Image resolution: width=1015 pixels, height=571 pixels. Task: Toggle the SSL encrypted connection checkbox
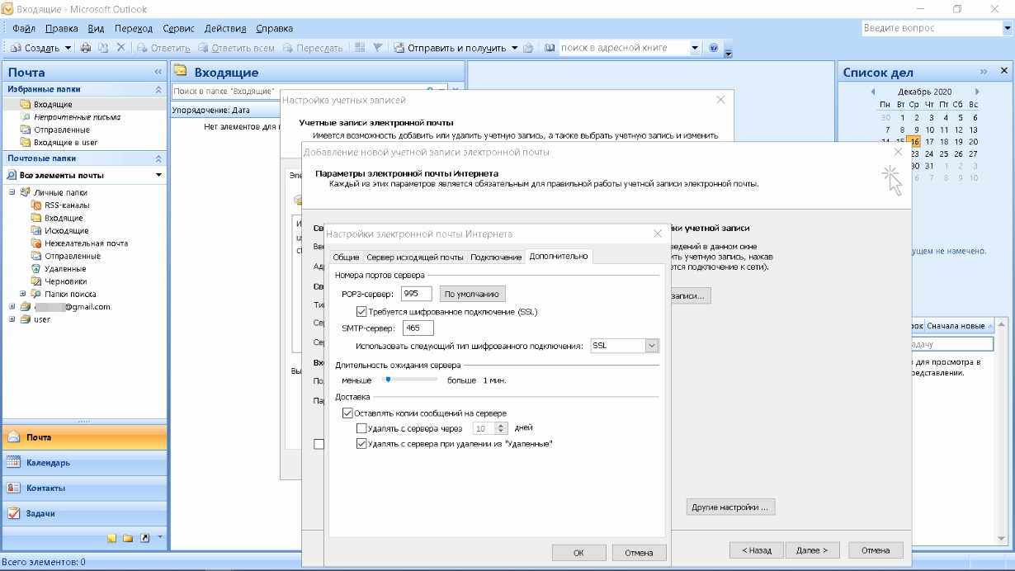tap(361, 312)
